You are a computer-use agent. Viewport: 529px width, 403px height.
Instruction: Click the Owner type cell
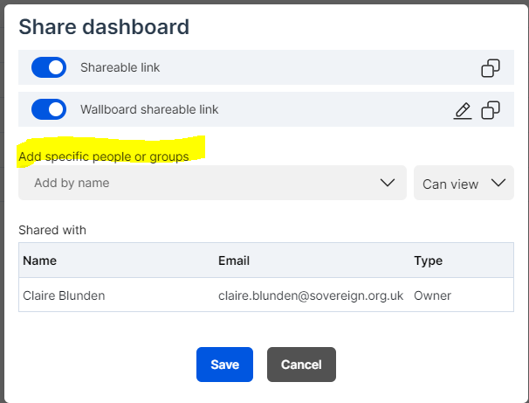(432, 295)
